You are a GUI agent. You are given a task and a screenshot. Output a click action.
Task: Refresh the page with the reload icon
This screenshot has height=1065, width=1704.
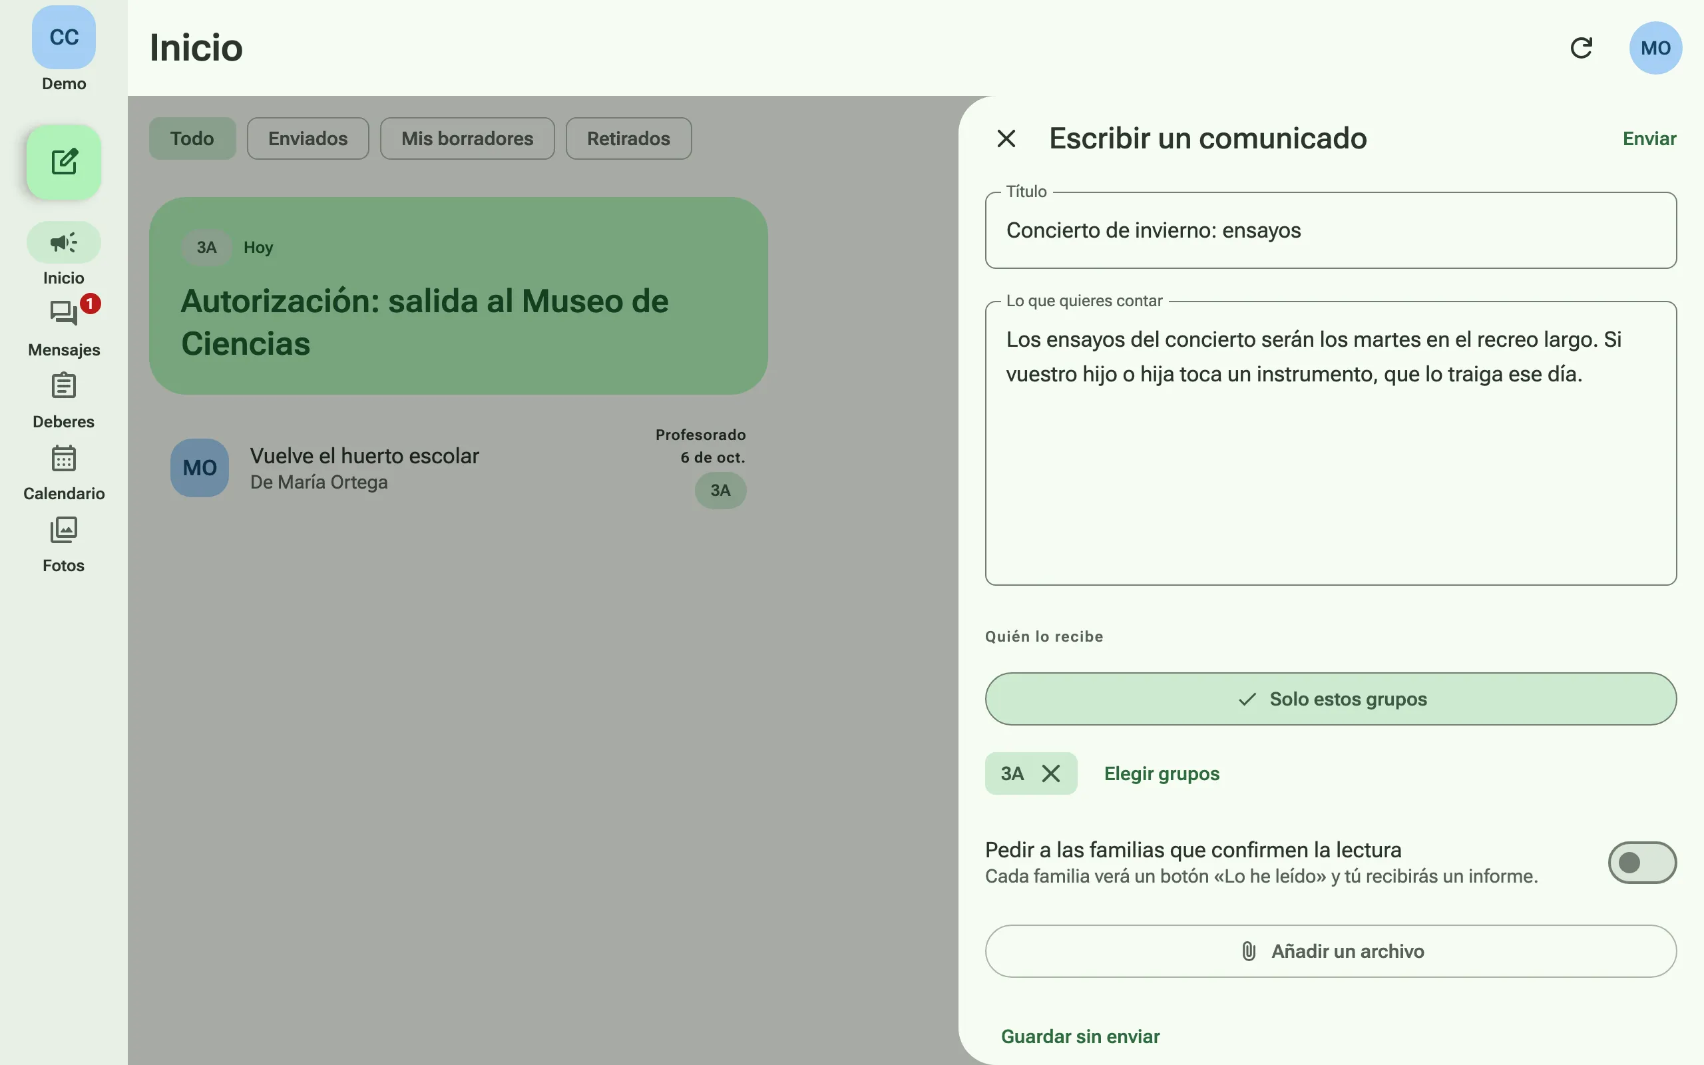(x=1582, y=48)
